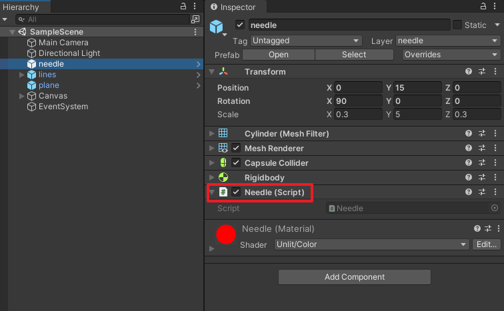
Task: Disable the Mesh Renderer checkbox
Action: coord(236,148)
